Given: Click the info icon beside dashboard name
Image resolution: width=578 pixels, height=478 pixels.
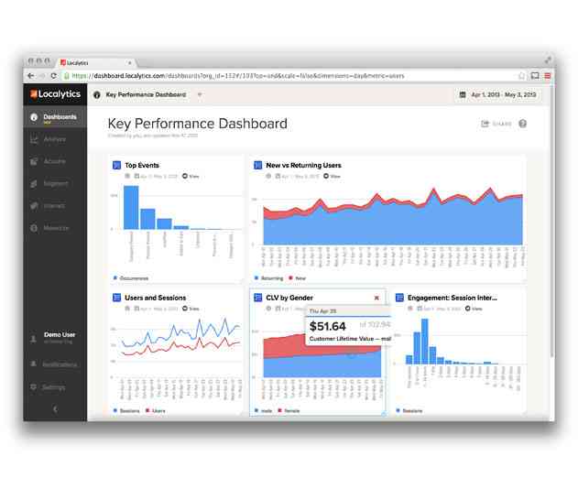Looking at the screenshot, I should 97,94.
